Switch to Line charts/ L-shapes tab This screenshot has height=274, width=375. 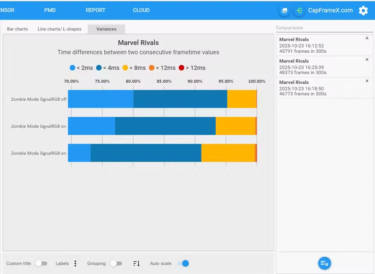pyautogui.click(x=59, y=29)
